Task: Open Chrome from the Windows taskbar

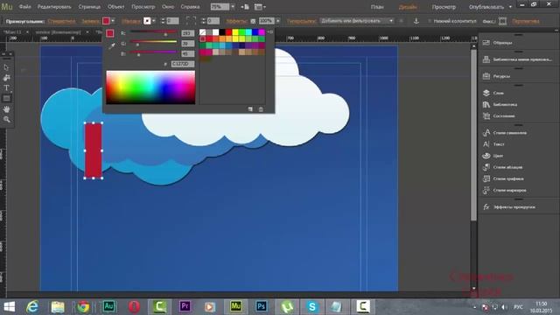Action: click(x=83, y=306)
